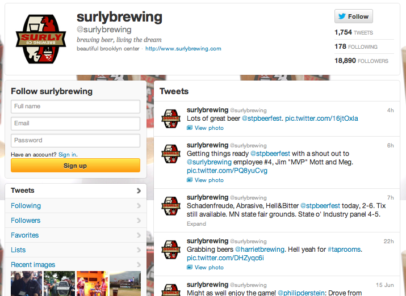This screenshot has width=406, height=296.
Task: Click avatar on the 22h tweet
Action: point(171,250)
